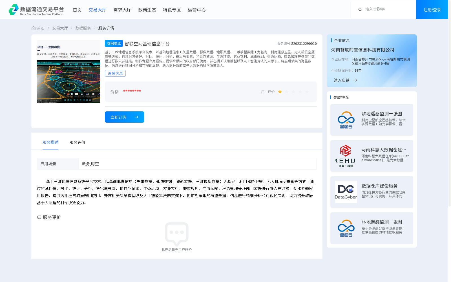Click the 时空 industry value
The width and height of the screenshot is (451, 282).
click(x=358, y=71)
